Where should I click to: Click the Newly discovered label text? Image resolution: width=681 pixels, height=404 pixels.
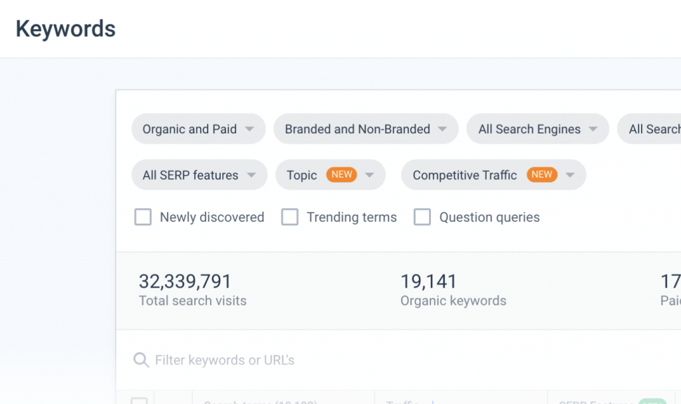tap(212, 217)
